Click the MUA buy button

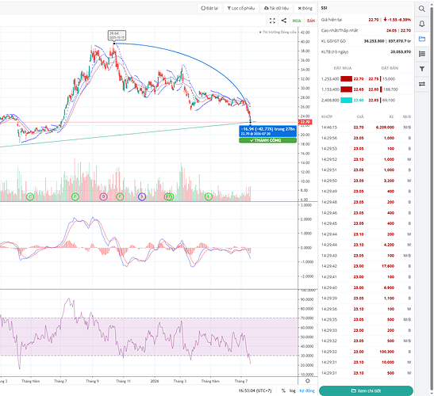tap(297, 21)
